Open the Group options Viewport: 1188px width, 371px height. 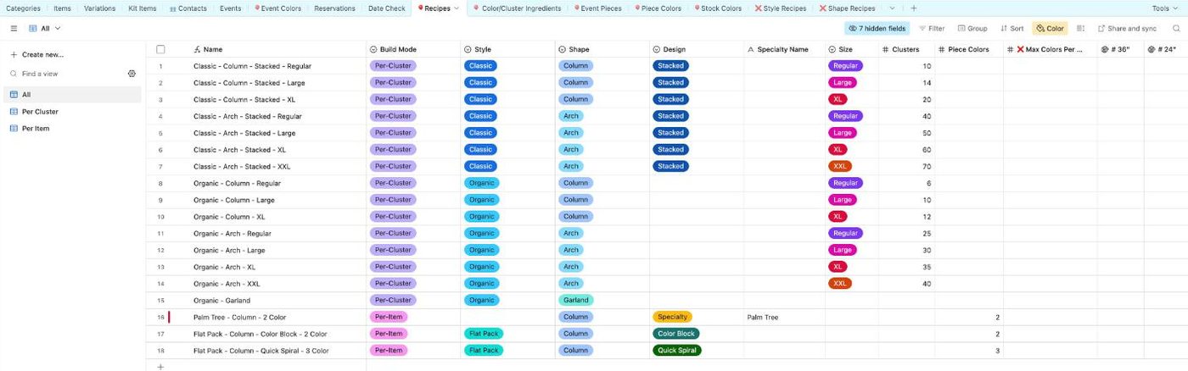[972, 28]
